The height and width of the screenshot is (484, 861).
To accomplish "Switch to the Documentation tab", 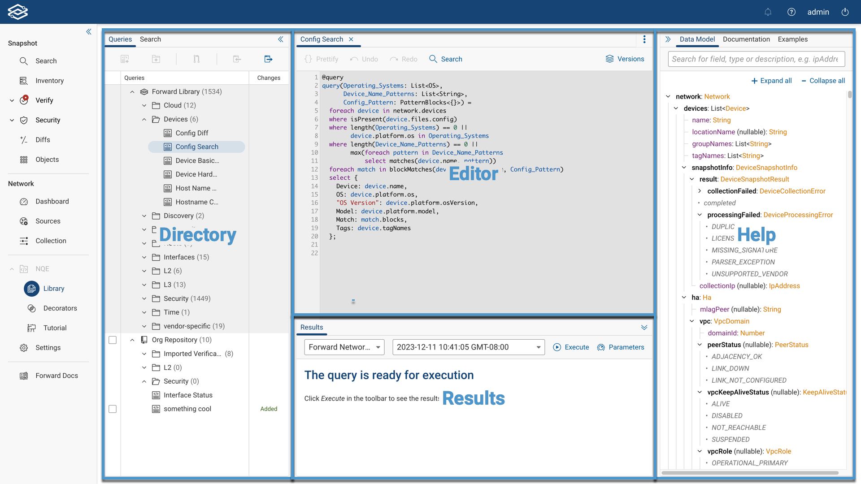I will [746, 39].
